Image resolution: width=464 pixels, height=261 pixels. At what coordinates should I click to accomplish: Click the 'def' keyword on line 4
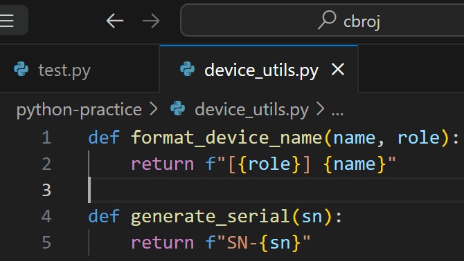[104, 216]
